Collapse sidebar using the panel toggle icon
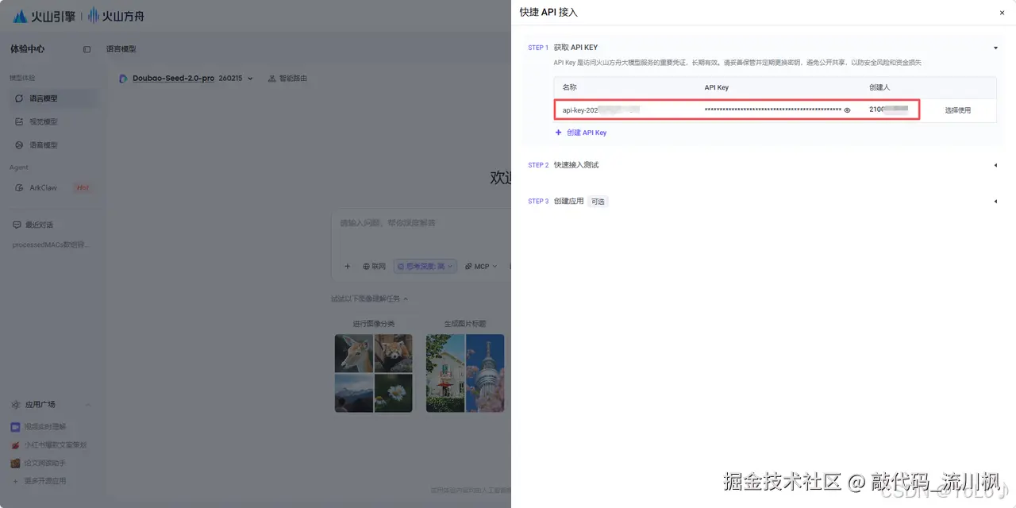This screenshot has width=1016, height=508. [87, 49]
